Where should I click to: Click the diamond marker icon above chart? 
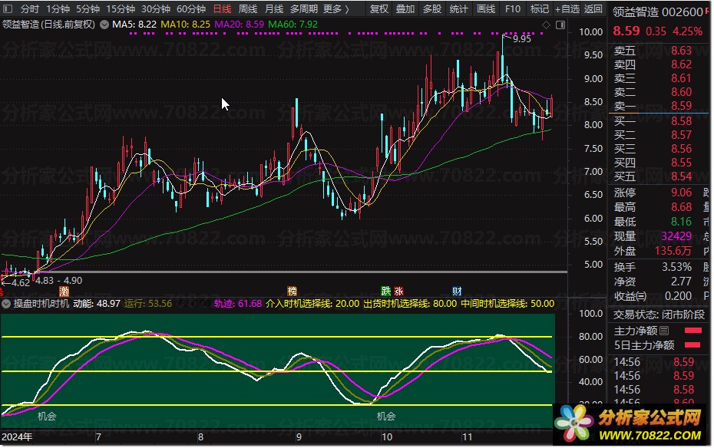tap(546, 25)
